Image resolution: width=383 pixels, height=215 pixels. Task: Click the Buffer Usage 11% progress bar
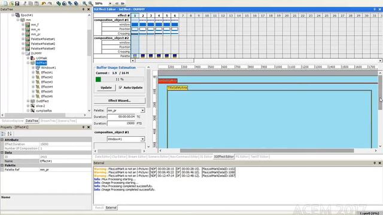120,79
